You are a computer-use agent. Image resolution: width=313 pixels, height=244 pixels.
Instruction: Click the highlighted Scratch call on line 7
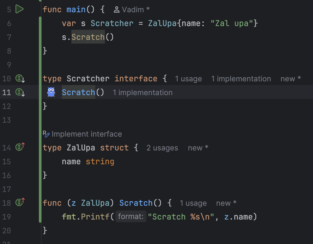(x=88, y=37)
